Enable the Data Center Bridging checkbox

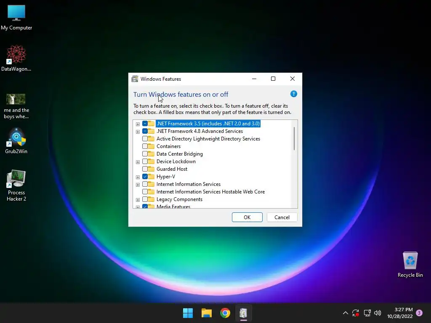145,154
